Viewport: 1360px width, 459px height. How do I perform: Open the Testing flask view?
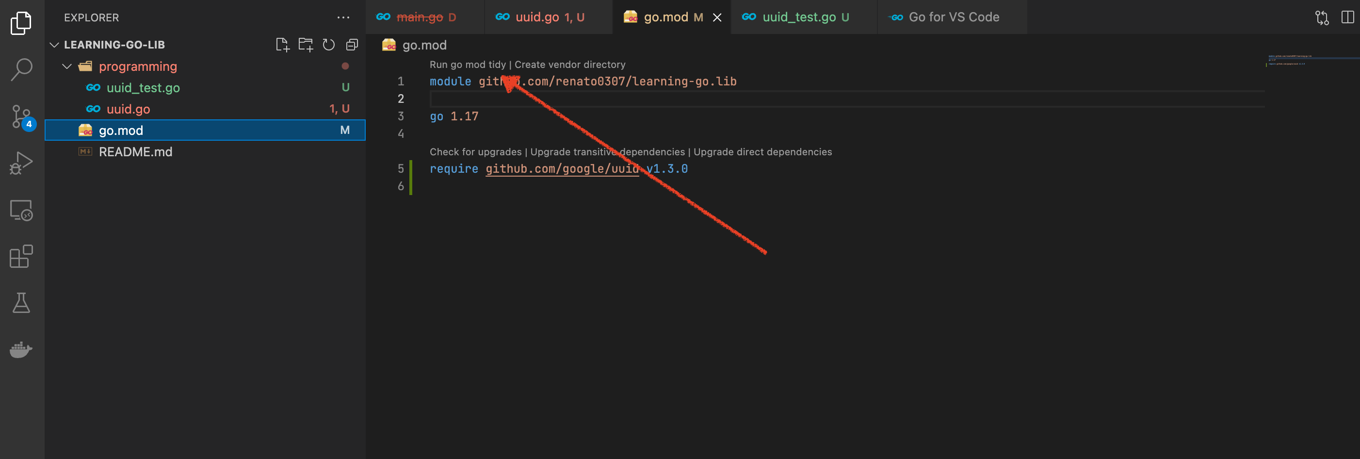click(21, 303)
